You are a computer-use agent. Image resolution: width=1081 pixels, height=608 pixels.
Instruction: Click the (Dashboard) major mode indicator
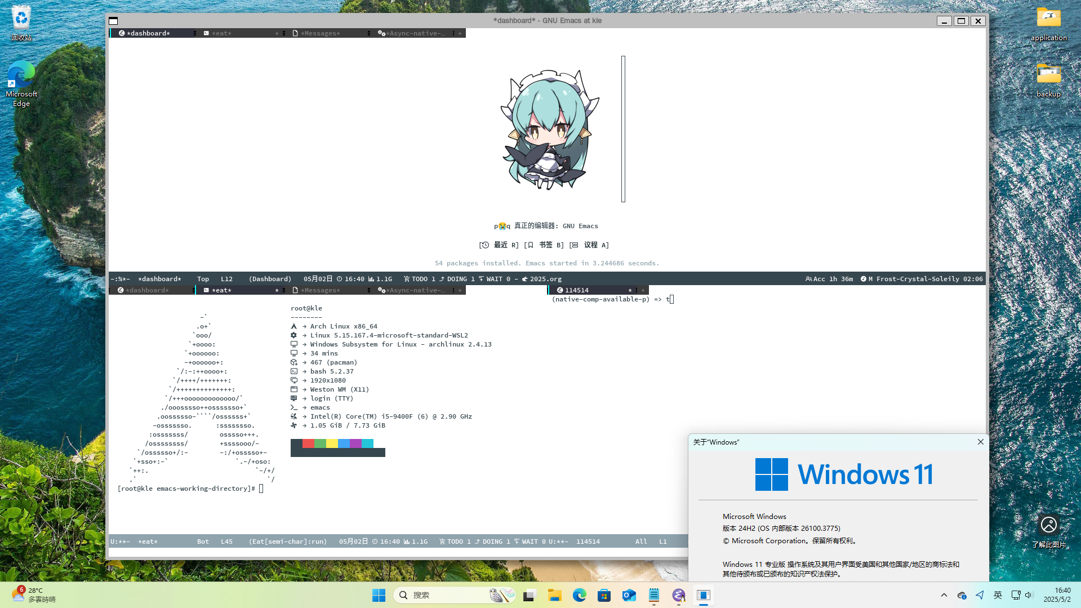(270, 279)
